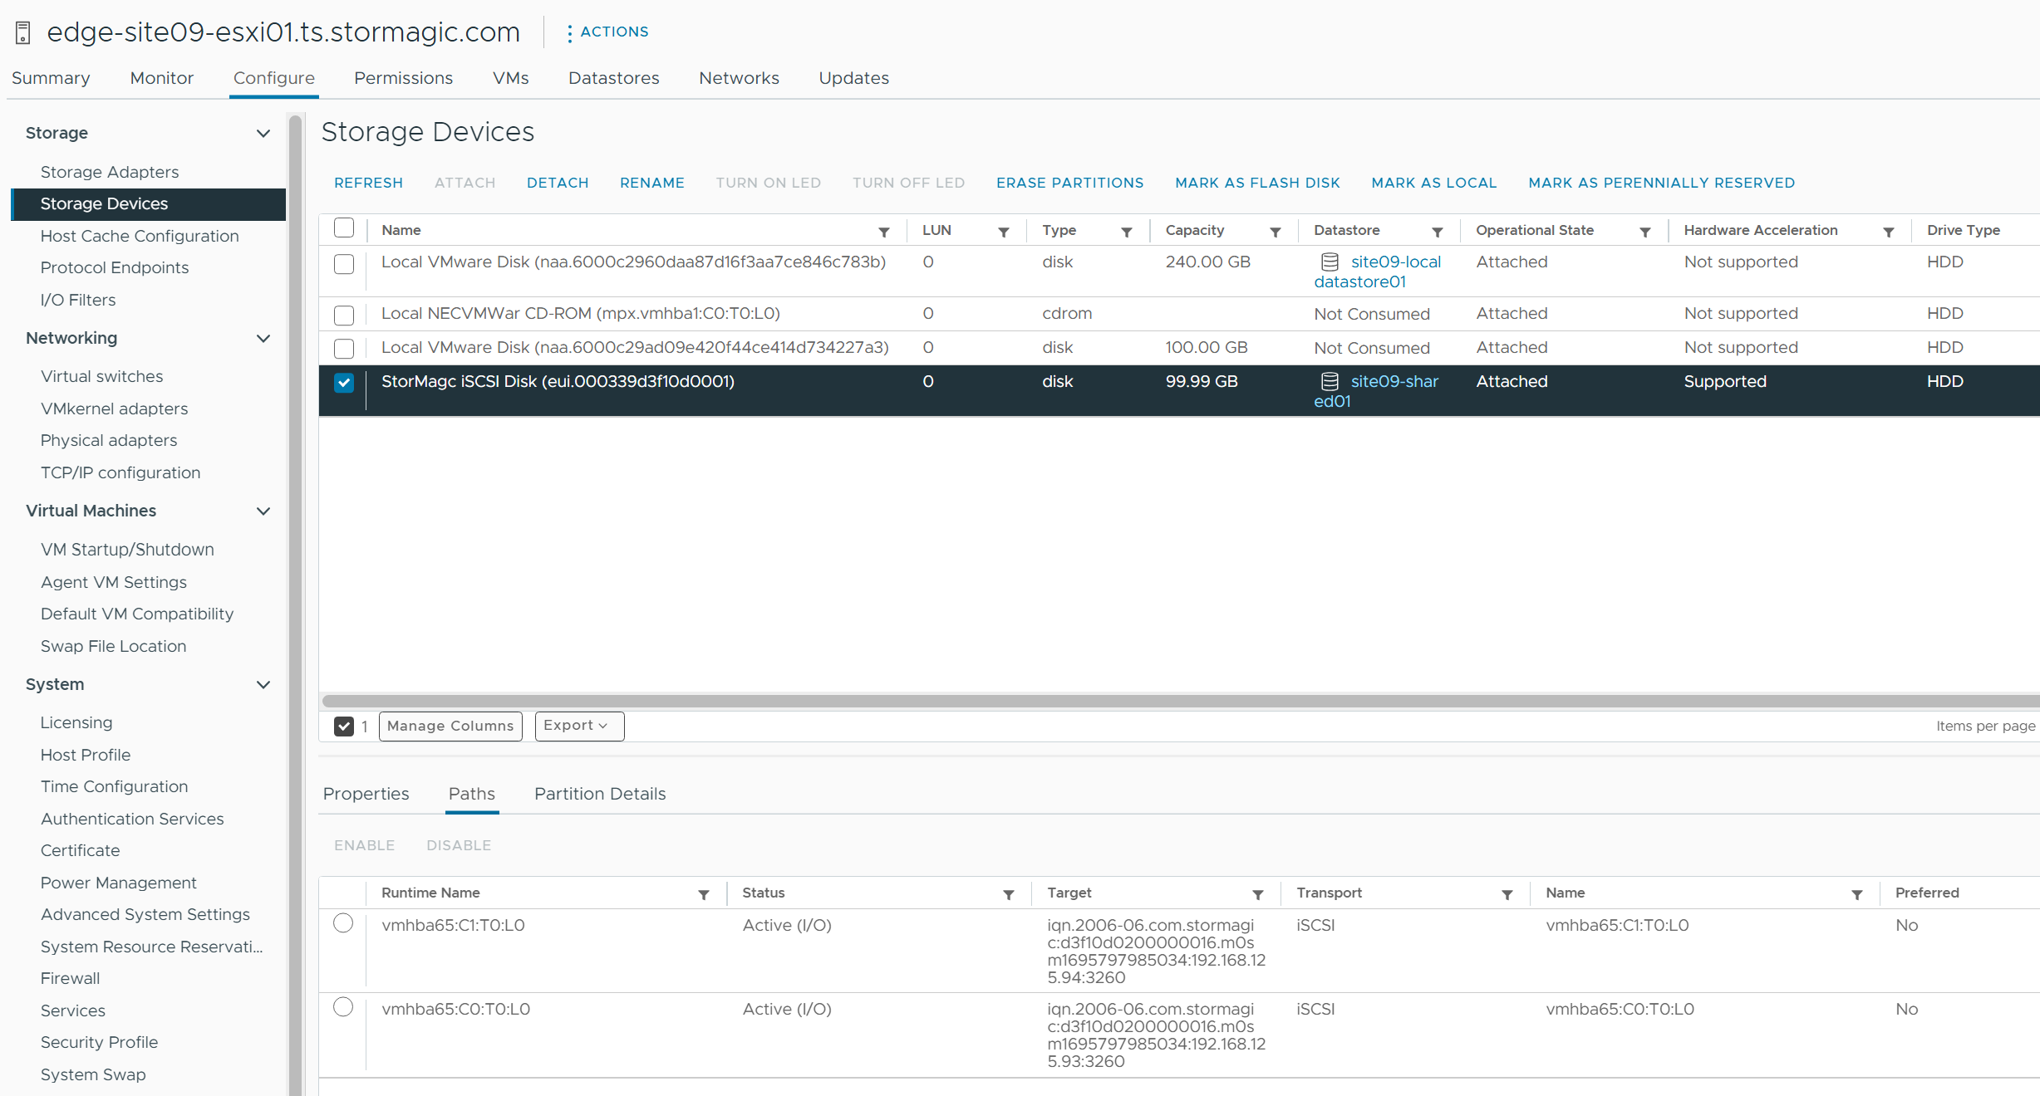Open the Updates tab
The height and width of the screenshot is (1096, 2040).
854,78
